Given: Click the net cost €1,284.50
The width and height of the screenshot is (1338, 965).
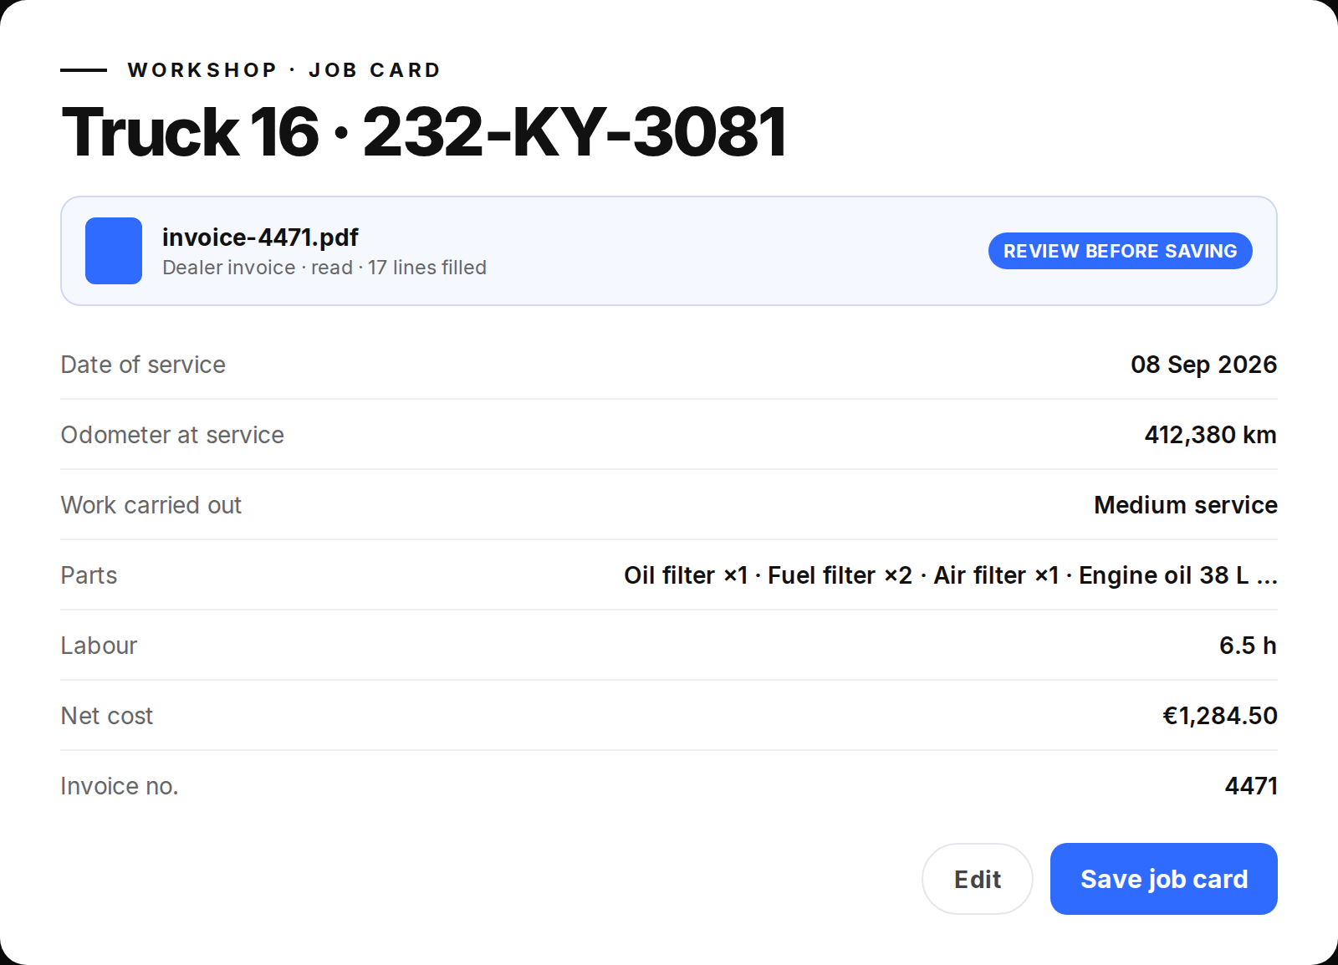Looking at the screenshot, I should [1219, 716].
